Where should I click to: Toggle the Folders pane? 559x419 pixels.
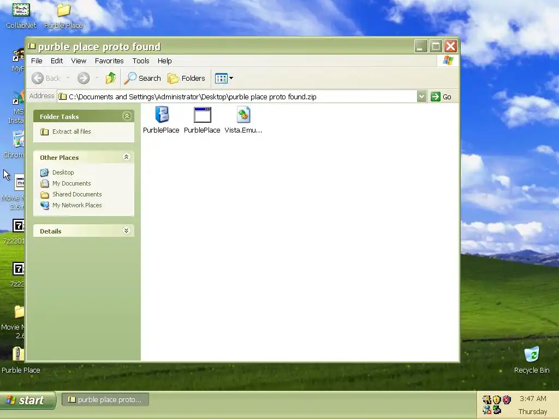coord(187,78)
